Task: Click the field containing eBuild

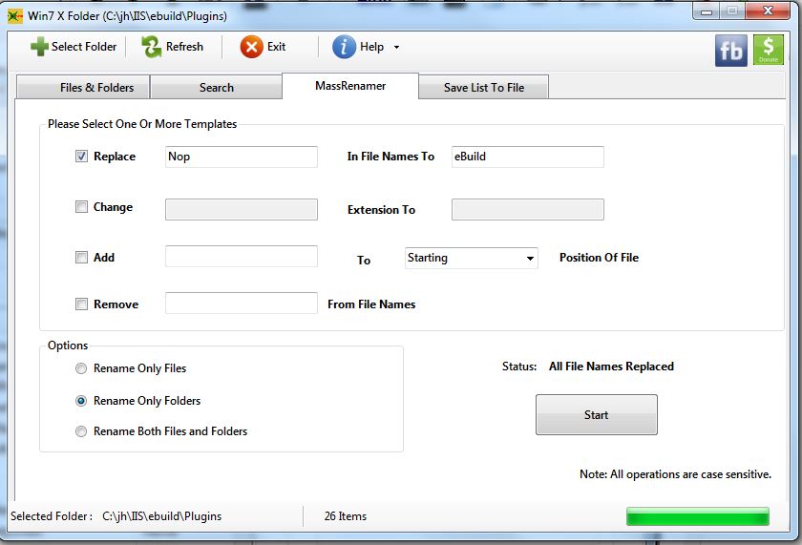Action: 527,157
